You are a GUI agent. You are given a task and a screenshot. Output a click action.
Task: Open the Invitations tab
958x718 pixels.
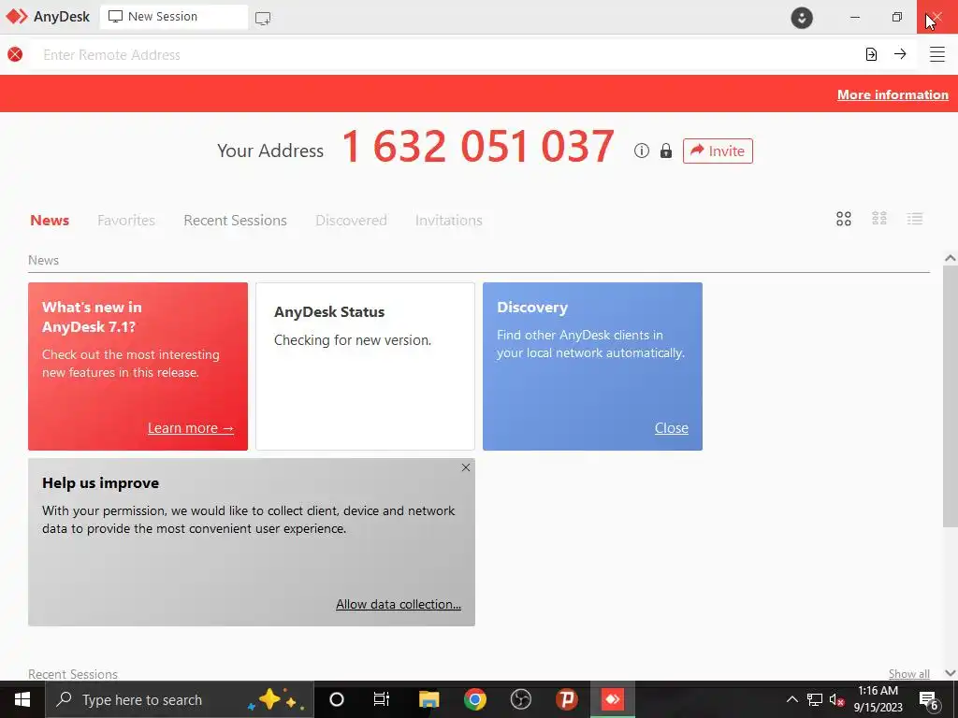pos(448,220)
